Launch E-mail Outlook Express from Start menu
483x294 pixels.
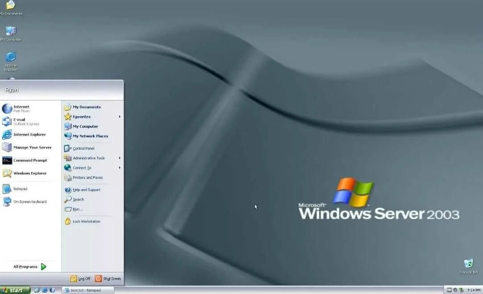30,122
